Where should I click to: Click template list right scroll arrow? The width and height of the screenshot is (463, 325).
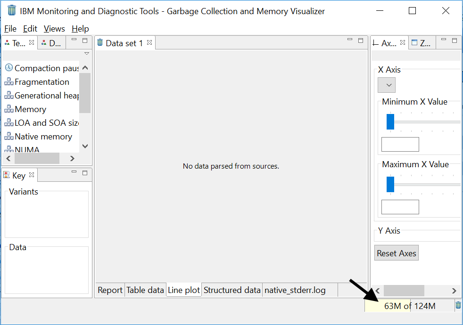click(72, 158)
